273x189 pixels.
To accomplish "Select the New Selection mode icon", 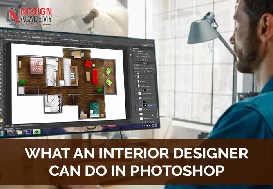I will tap(9, 35).
